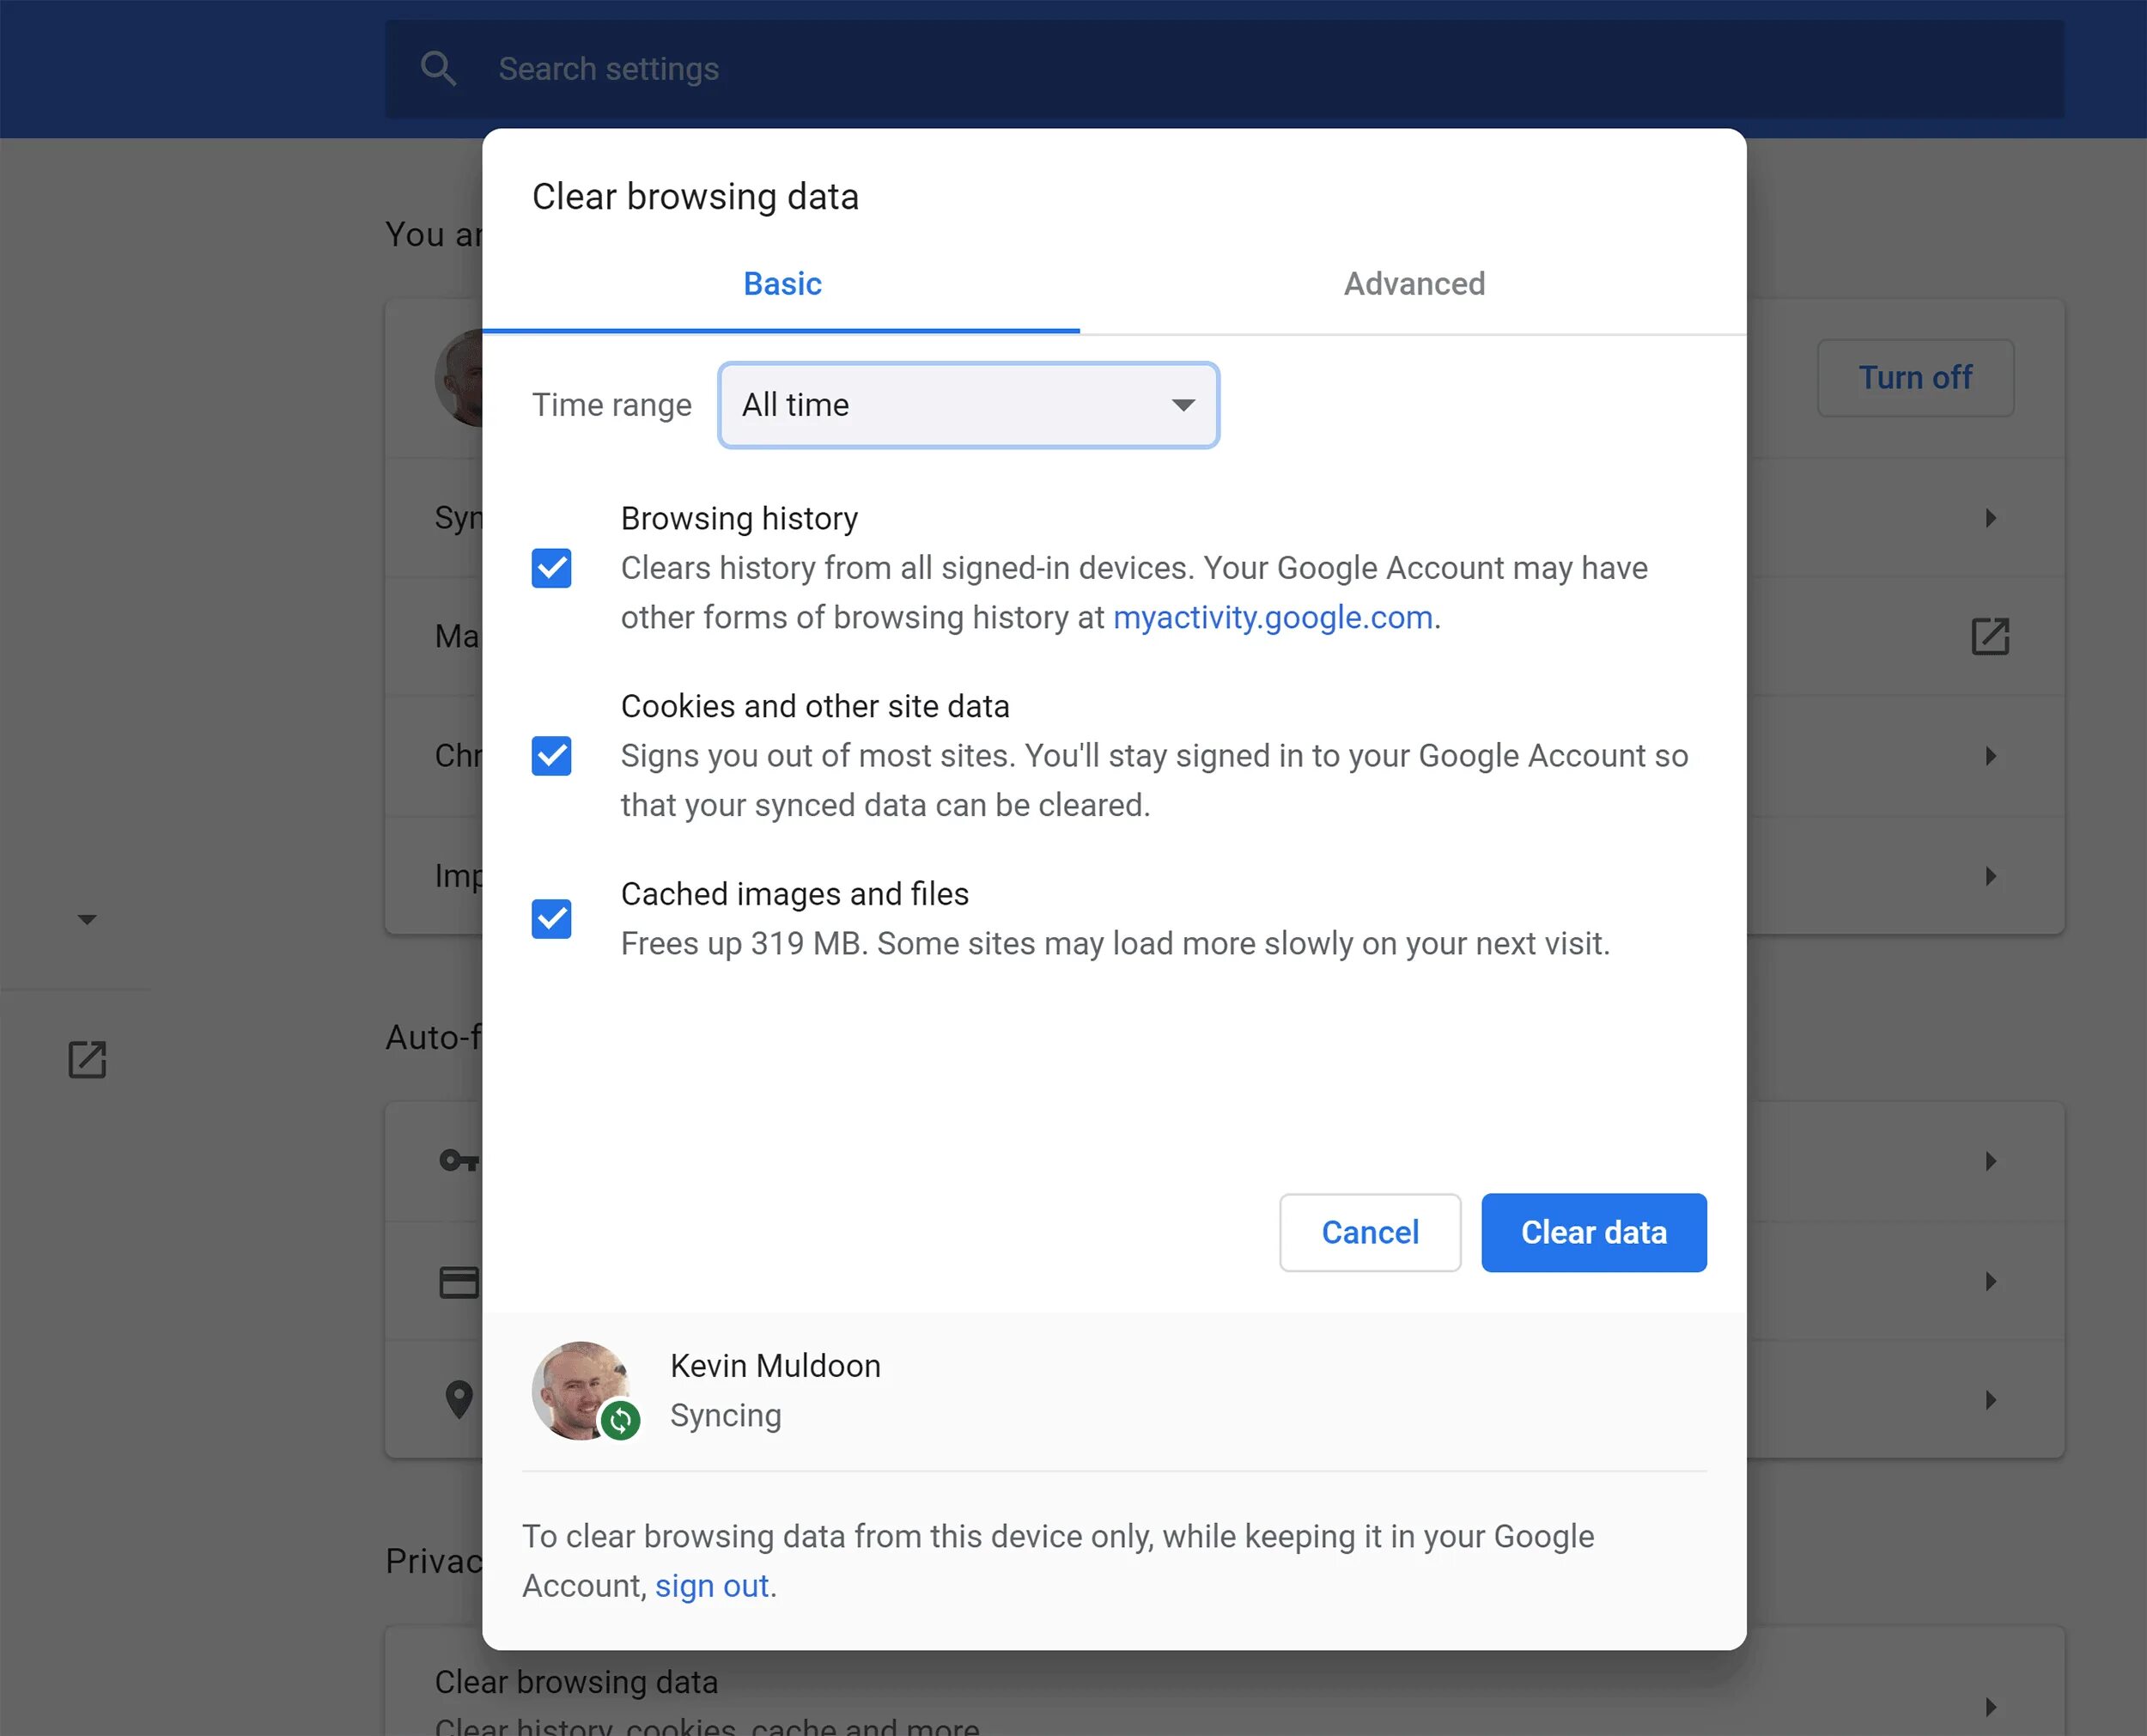This screenshot has width=2147, height=1736.
Task: Expand the collapsed sidebar section arrow
Action: click(x=87, y=919)
